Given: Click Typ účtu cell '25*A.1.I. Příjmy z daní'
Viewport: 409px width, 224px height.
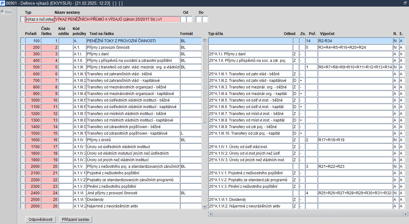Looking at the screenshot, I should point(250,54).
